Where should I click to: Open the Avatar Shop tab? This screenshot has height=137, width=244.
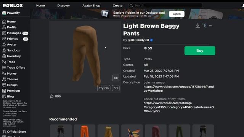pos(91,6)
